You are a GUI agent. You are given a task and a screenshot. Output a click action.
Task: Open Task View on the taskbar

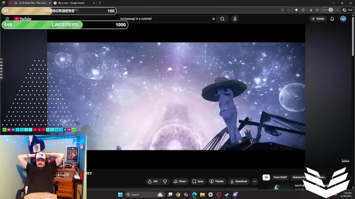click(170, 195)
